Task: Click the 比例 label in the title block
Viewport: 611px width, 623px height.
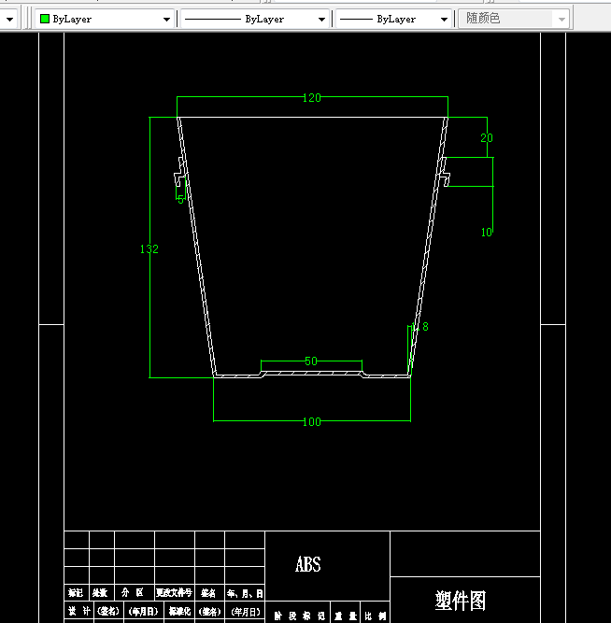Action: click(376, 616)
